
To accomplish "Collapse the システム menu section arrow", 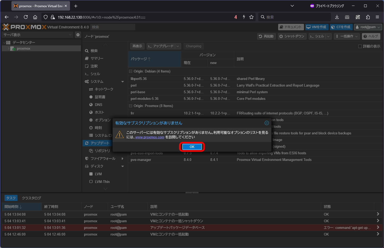I will click(x=123, y=82).
